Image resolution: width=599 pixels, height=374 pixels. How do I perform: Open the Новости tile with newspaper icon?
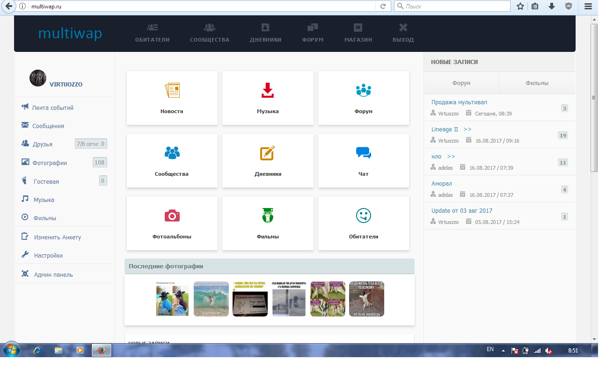(172, 90)
